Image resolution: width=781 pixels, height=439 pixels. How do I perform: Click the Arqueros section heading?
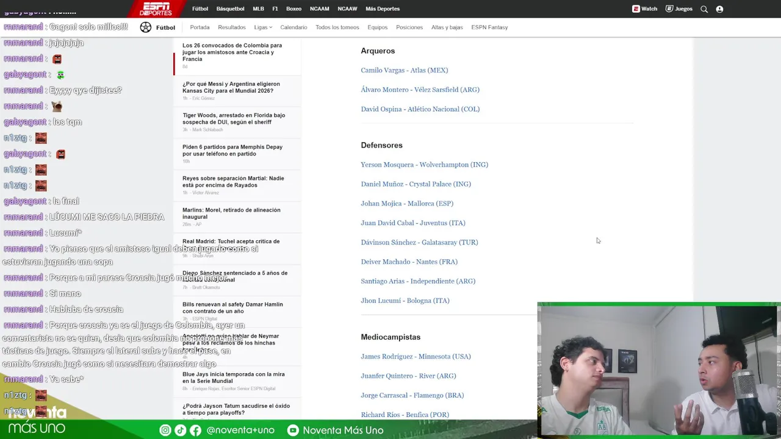tap(378, 51)
